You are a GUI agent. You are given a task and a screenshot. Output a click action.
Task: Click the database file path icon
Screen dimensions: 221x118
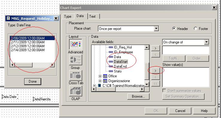point(99,86)
